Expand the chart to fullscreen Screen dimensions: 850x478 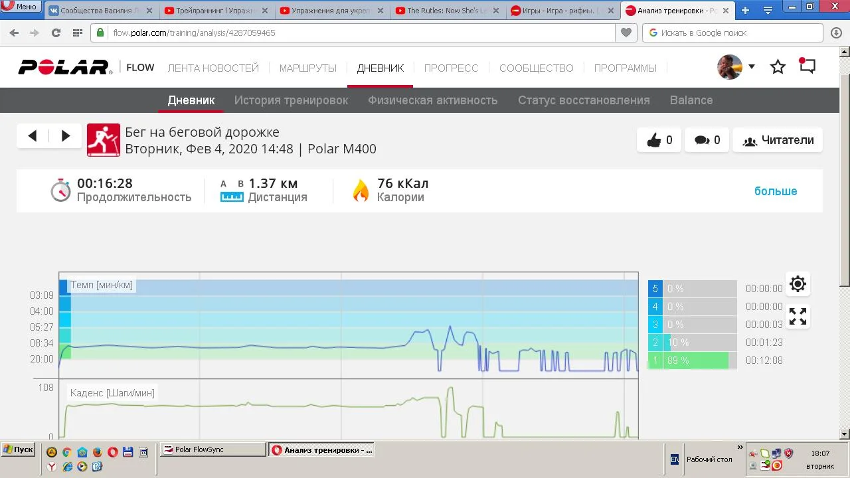pos(798,316)
